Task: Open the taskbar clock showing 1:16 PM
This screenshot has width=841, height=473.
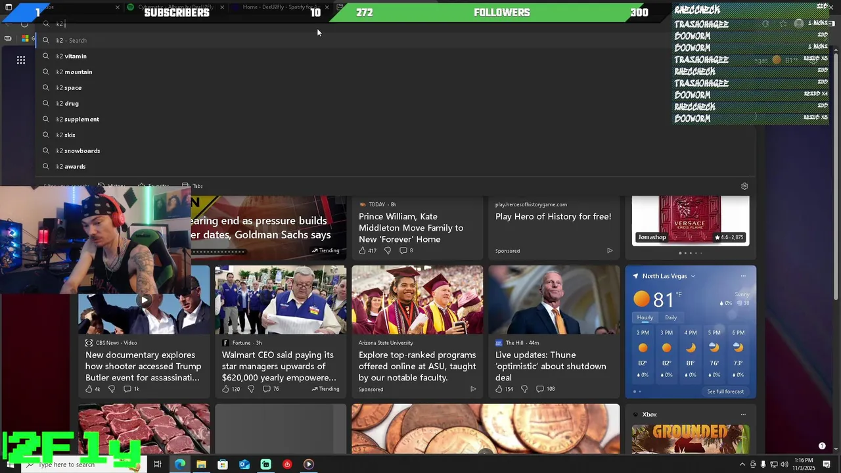Action: point(804,464)
